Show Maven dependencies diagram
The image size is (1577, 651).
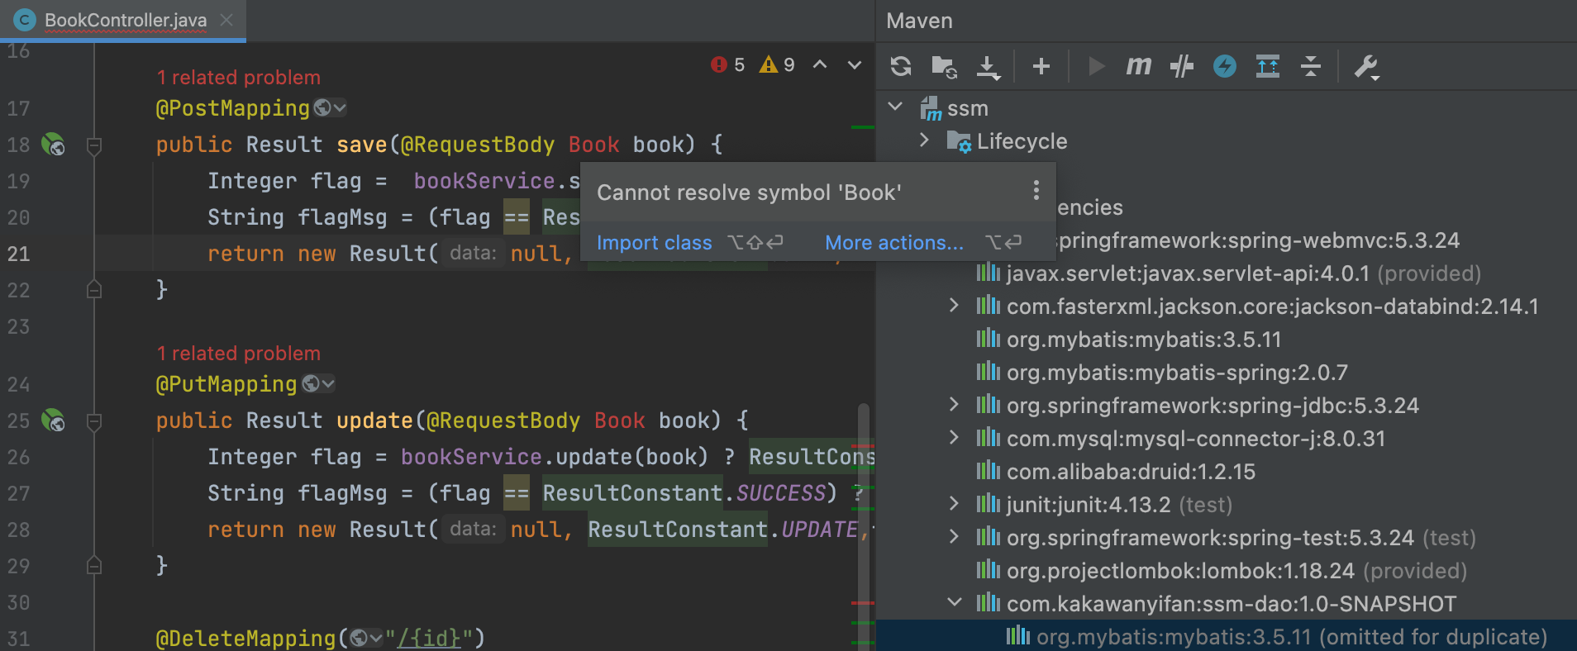1267,66
